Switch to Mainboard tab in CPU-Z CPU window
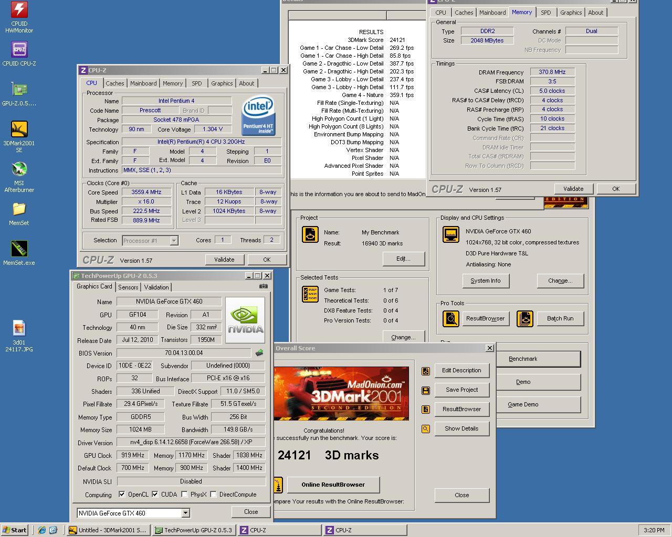Image resolution: width=672 pixels, height=537 pixels. (x=143, y=83)
